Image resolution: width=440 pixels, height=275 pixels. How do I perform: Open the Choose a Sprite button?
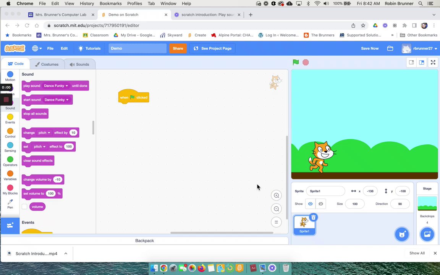pyautogui.click(x=402, y=234)
